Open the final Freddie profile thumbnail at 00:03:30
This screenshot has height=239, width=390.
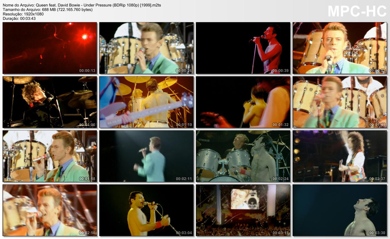pyautogui.click(x=340, y=210)
